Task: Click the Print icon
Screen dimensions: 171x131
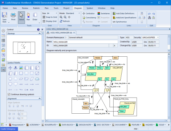Action: tap(13, 15)
